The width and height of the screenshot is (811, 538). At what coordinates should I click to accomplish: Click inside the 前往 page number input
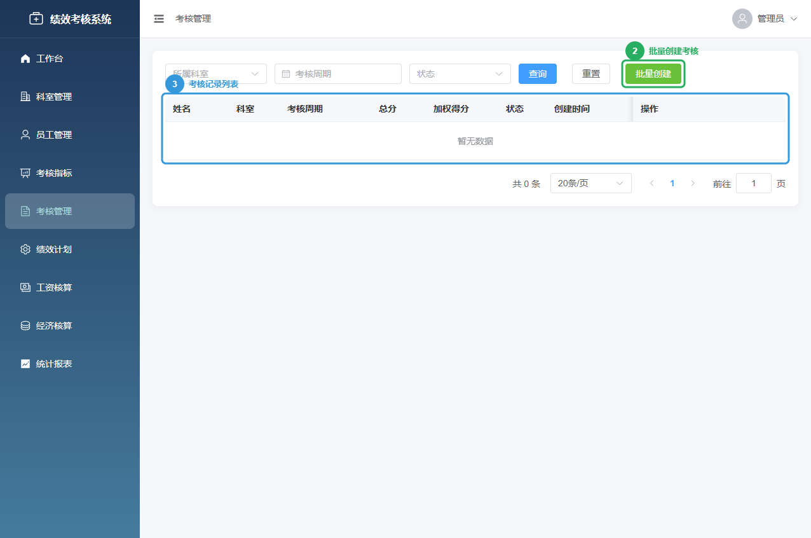click(x=753, y=183)
